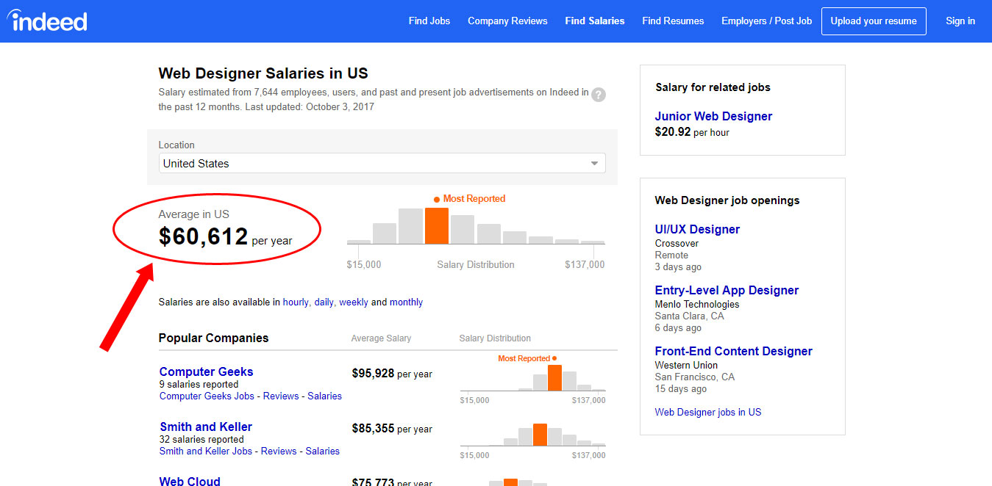Click '32 salaries reported' text
The height and width of the screenshot is (486, 992).
201,439
